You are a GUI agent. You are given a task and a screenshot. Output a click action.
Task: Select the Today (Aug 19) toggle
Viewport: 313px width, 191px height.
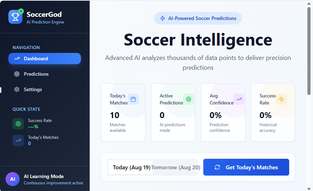[130, 168]
